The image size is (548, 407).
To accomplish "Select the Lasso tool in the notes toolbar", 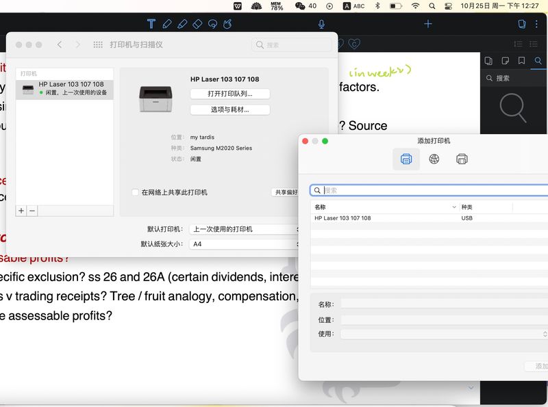I will (x=212, y=24).
